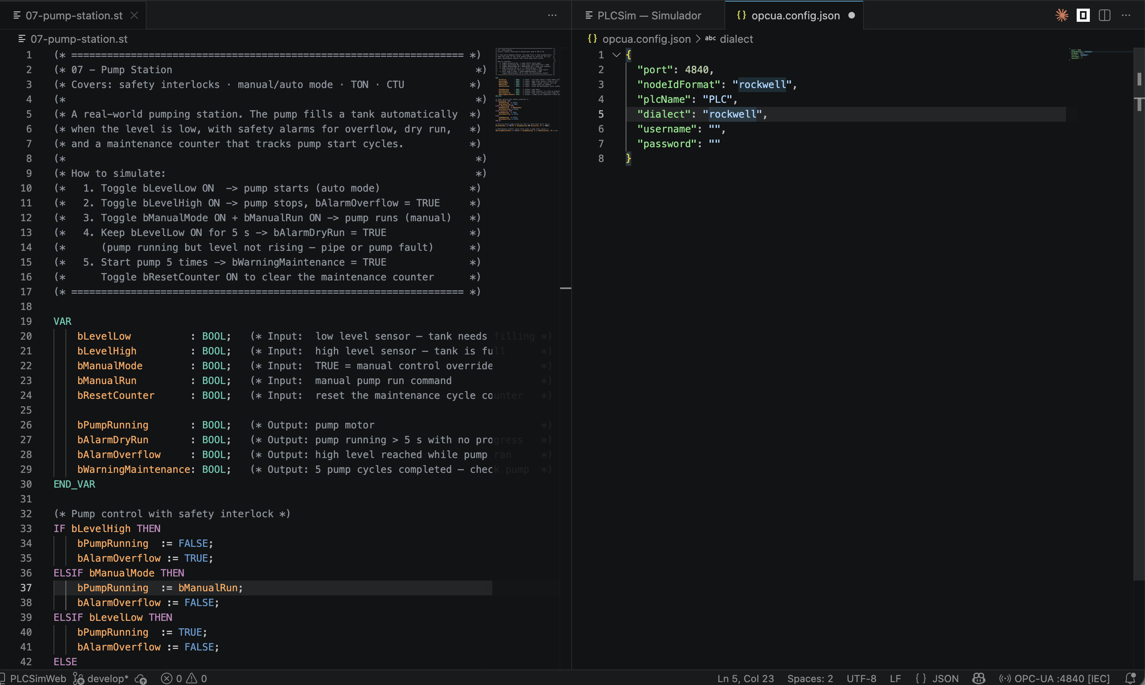Image resolution: width=1145 pixels, height=685 pixels.
Task: Click the bManualMode variable declaration
Action: click(x=109, y=366)
